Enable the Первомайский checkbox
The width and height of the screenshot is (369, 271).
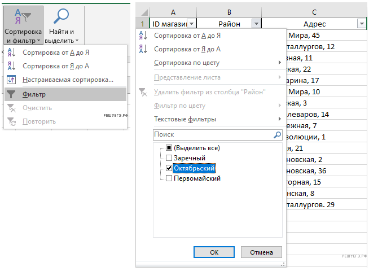[x=169, y=178]
